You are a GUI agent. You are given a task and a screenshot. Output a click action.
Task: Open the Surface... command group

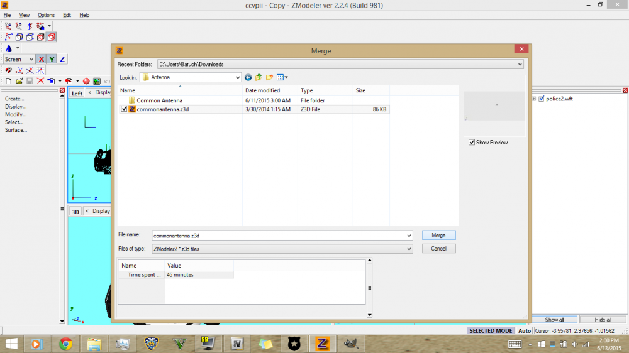(x=16, y=130)
